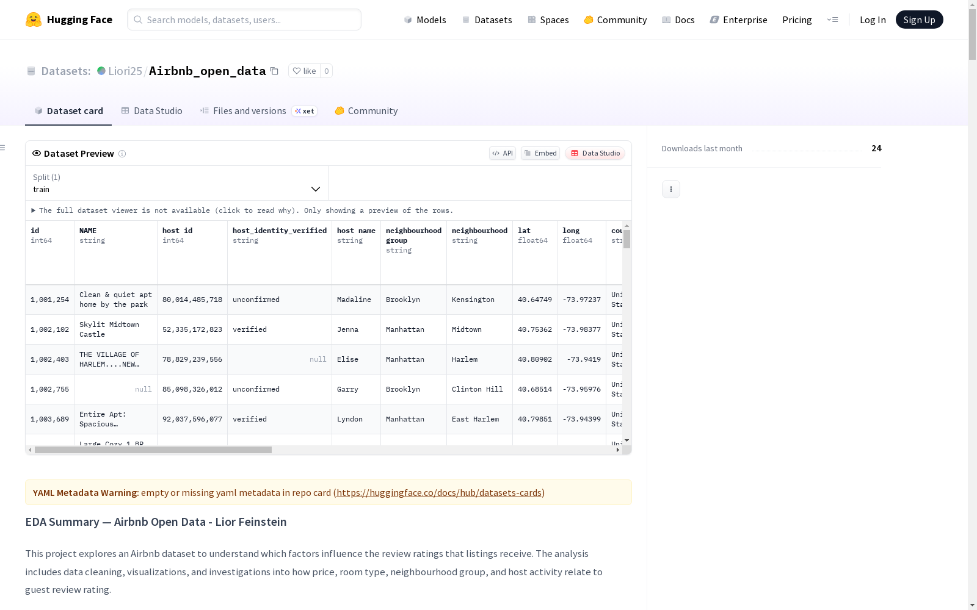Click right arrow of the horizontal scrollbar
977x610 pixels.
click(x=618, y=450)
